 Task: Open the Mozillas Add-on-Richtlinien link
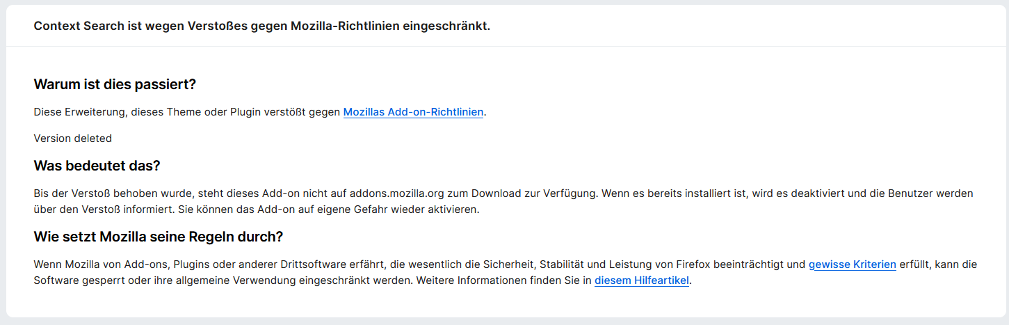413,112
